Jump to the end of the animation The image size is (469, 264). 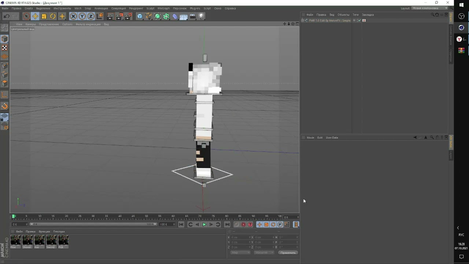pyautogui.click(x=227, y=224)
